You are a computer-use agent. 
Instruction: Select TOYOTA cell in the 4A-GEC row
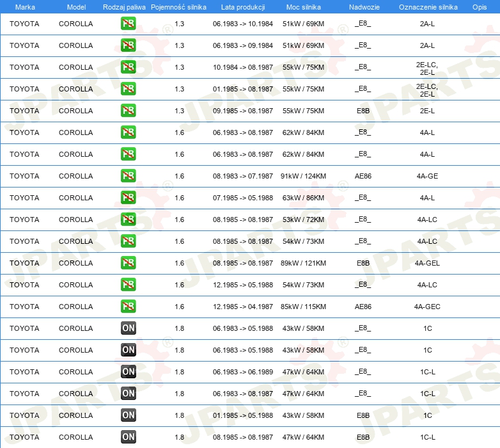pos(24,307)
